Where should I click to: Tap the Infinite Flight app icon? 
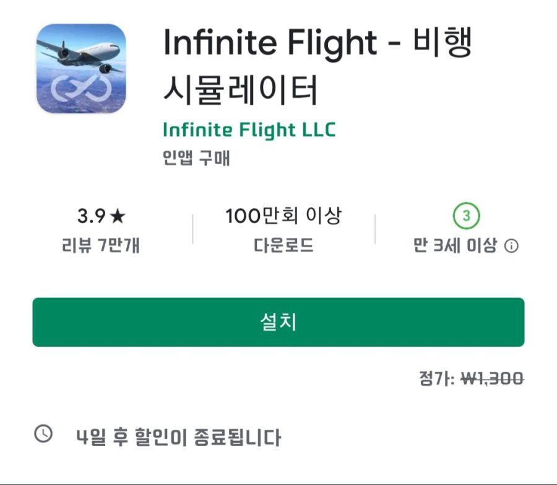[81, 69]
